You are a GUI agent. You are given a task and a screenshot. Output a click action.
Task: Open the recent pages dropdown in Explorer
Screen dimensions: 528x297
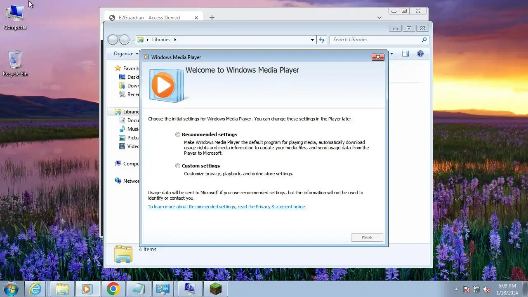(132, 40)
